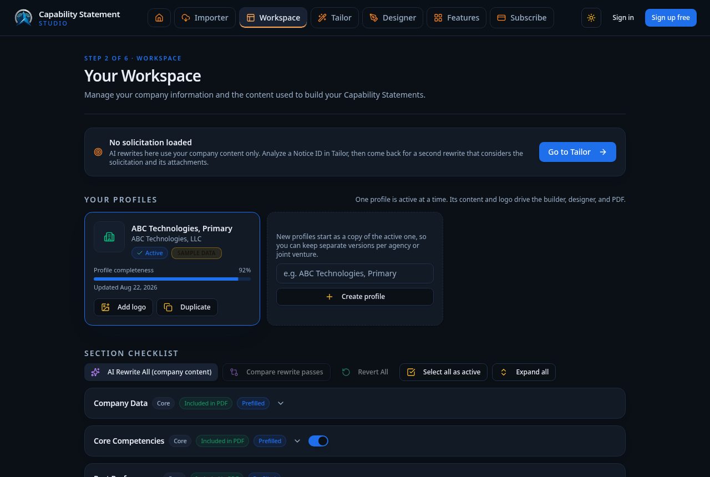The image size is (710, 477).
Task: Click the Core Competencies section title
Action: pos(129,441)
